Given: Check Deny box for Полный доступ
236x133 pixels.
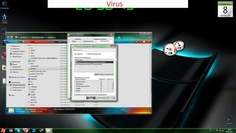Looking at the screenshot, I should [108, 82].
